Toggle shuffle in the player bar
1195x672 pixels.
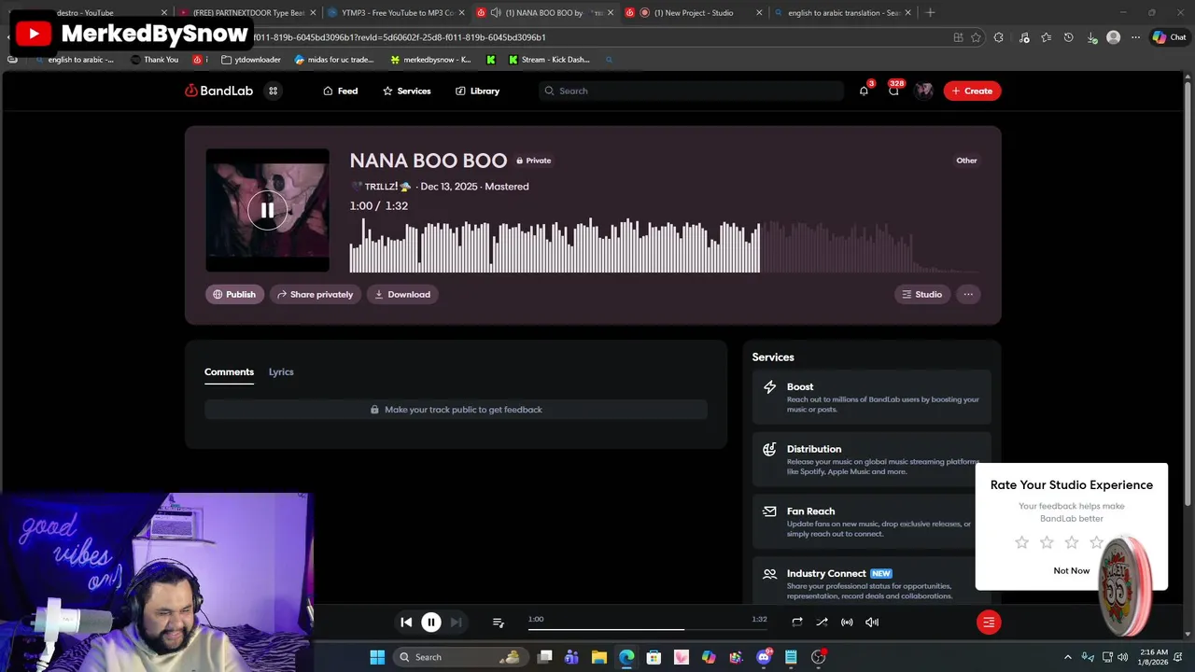[822, 622]
